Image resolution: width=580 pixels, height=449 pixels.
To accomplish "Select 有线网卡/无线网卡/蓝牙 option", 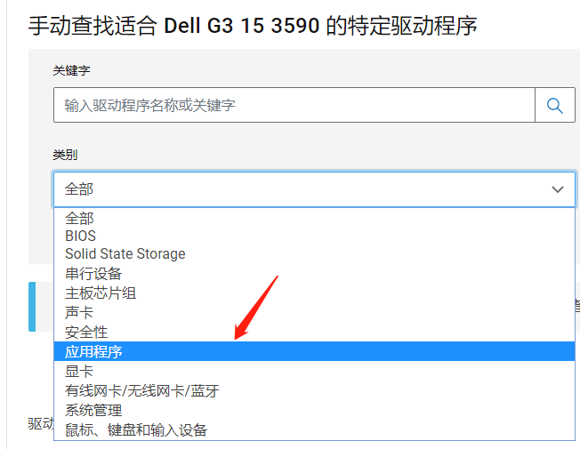I will coord(141,390).
